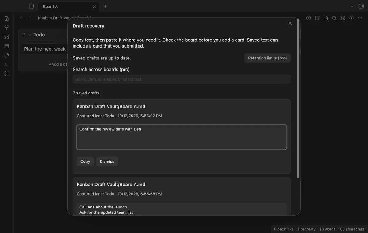The image size is (368, 233).
Task: Click '103 characters' in status bar
Action: pyautogui.click(x=351, y=229)
